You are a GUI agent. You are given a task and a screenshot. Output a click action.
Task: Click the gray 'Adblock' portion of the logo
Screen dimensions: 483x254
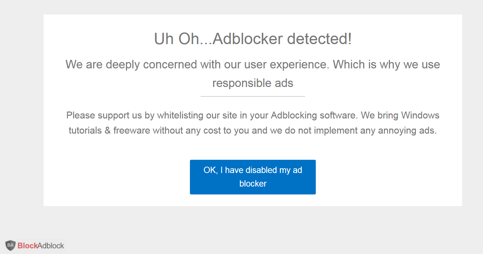[x=51, y=245]
